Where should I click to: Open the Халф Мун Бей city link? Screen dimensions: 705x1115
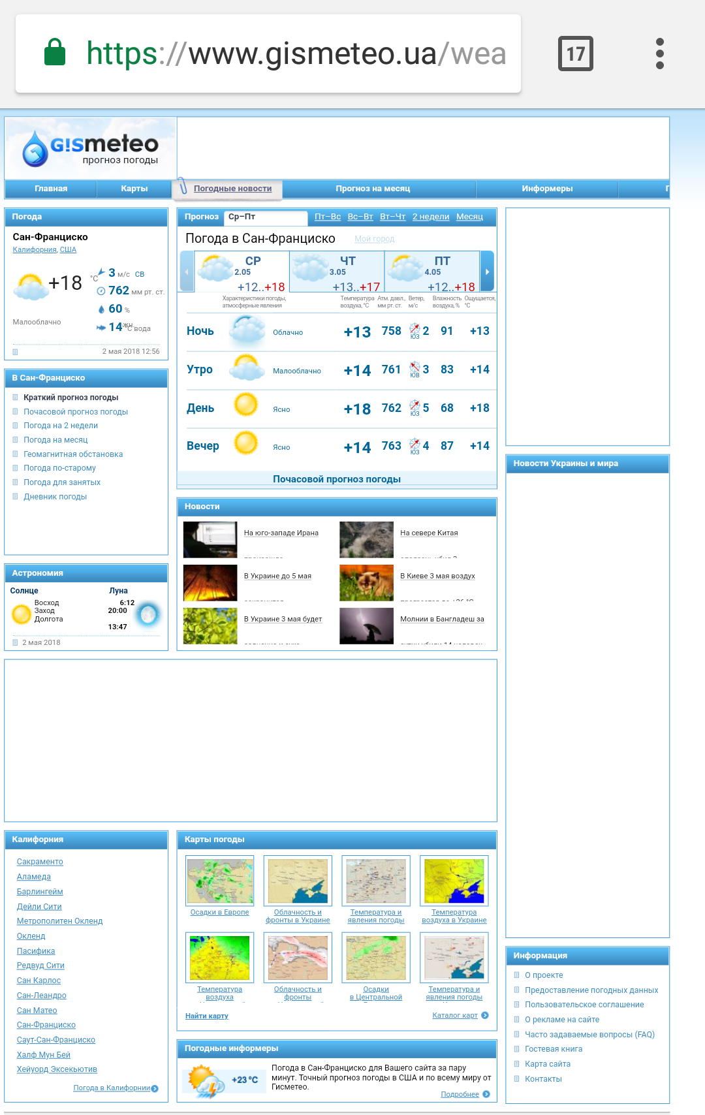[x=43, y=1055]
